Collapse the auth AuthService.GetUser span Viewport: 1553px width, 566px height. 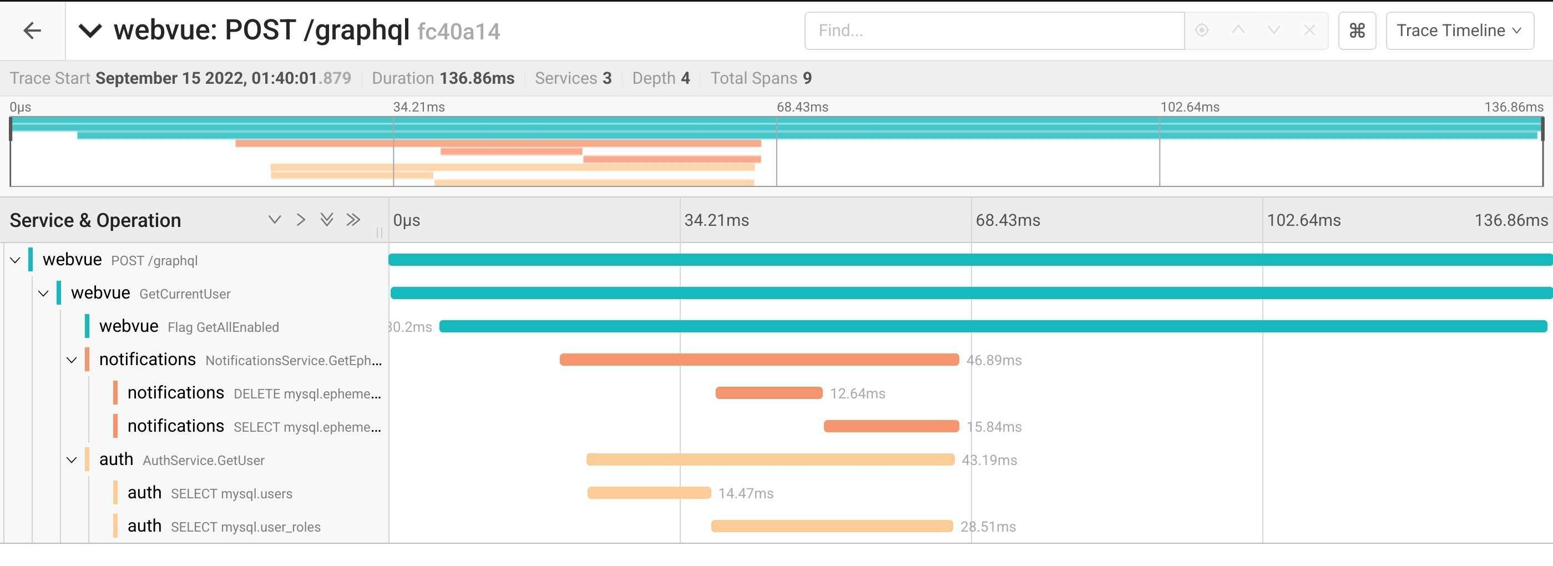coord(72,461)
